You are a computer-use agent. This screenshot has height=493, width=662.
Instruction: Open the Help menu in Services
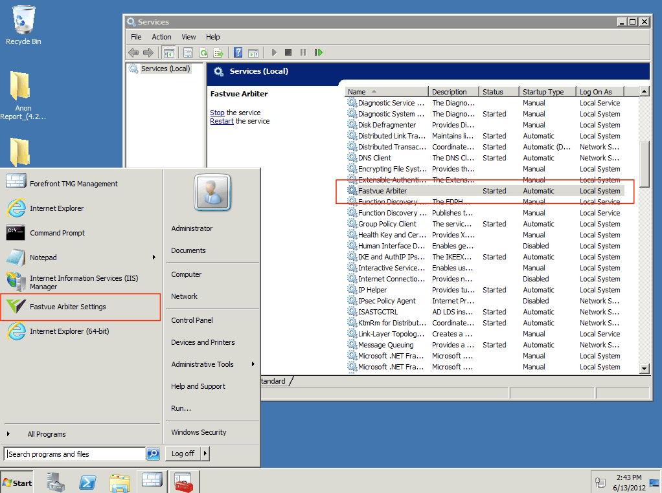212,37
